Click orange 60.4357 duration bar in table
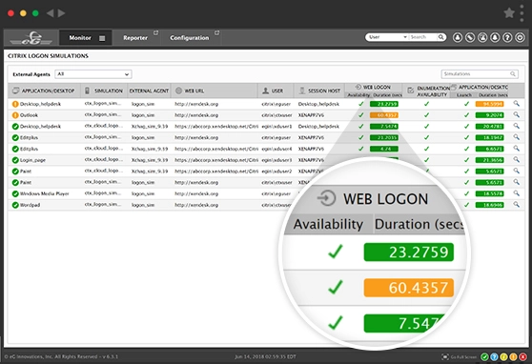The height and width of the screenshot is (364, 532). (x=383, y=115)
